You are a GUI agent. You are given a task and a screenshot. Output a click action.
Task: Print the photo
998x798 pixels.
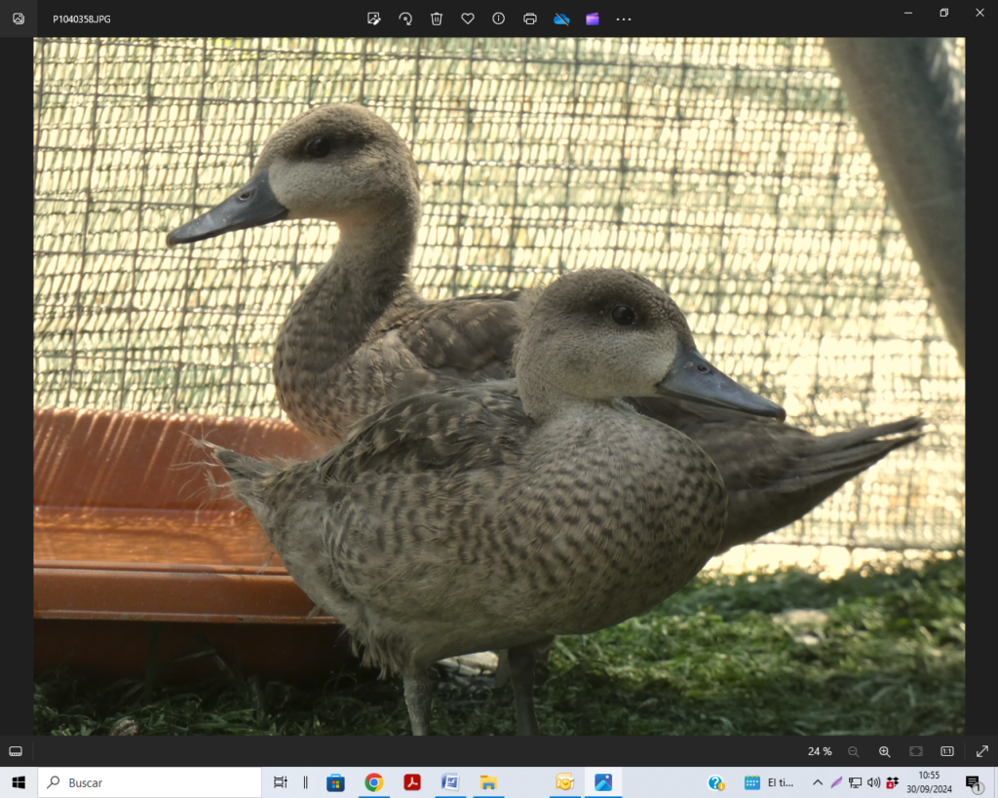[529, 19]
